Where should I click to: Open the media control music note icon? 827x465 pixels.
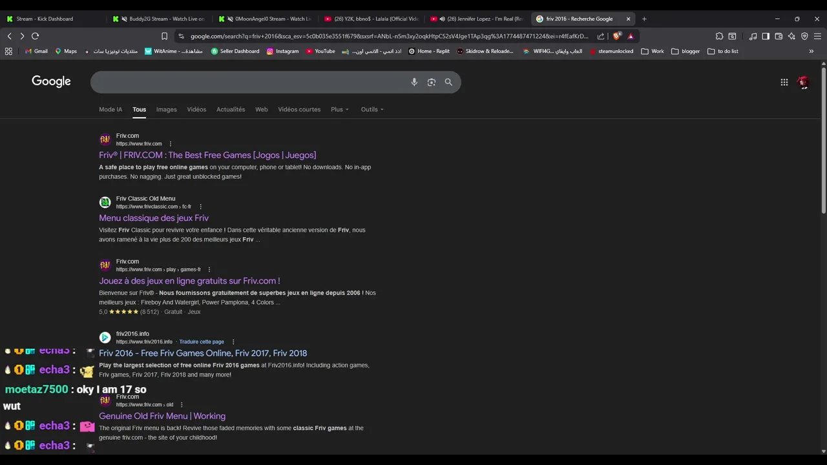(753, 36)
